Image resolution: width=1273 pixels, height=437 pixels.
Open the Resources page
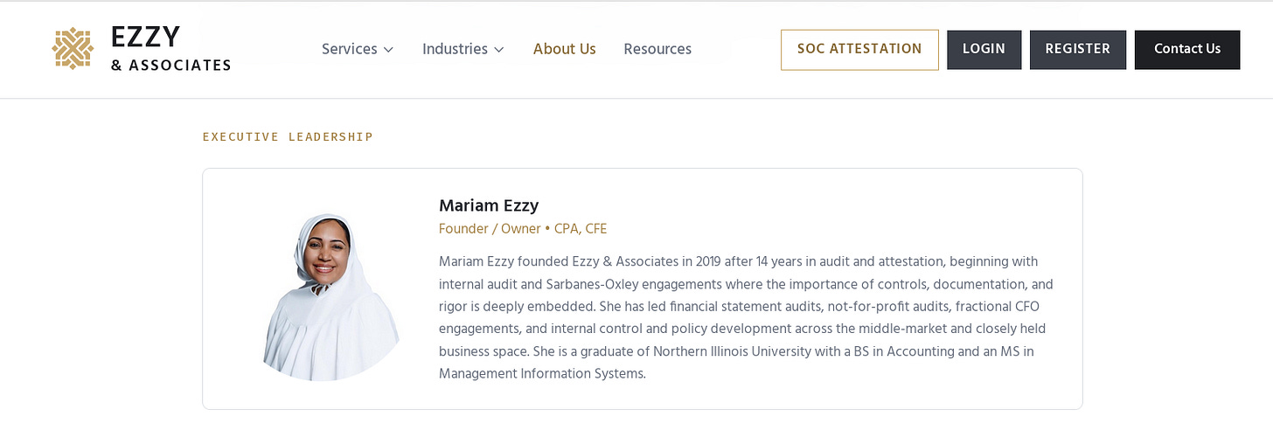[x=657, y=49]
